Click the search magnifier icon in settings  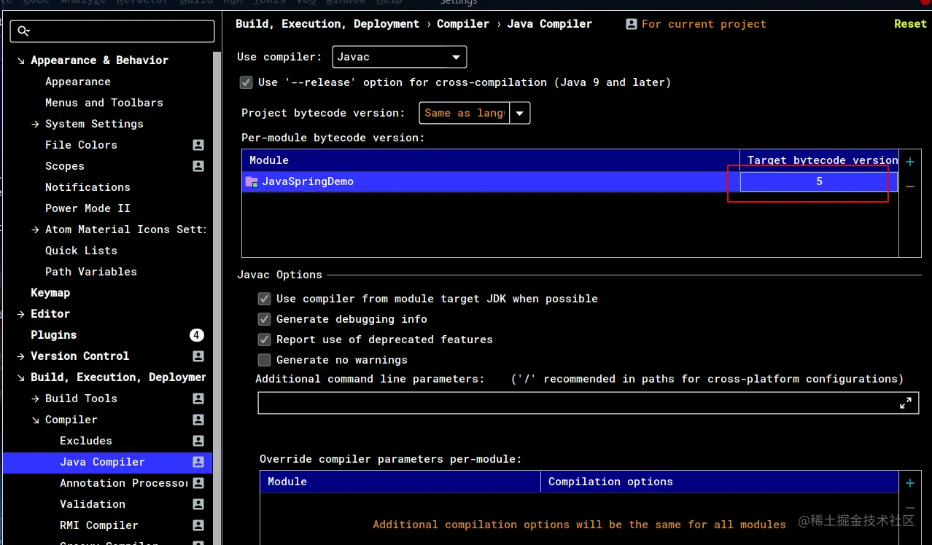(x=24, y=31)
